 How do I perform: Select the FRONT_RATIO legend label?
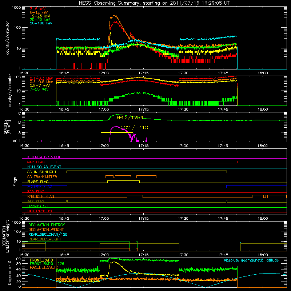[41, 260]
